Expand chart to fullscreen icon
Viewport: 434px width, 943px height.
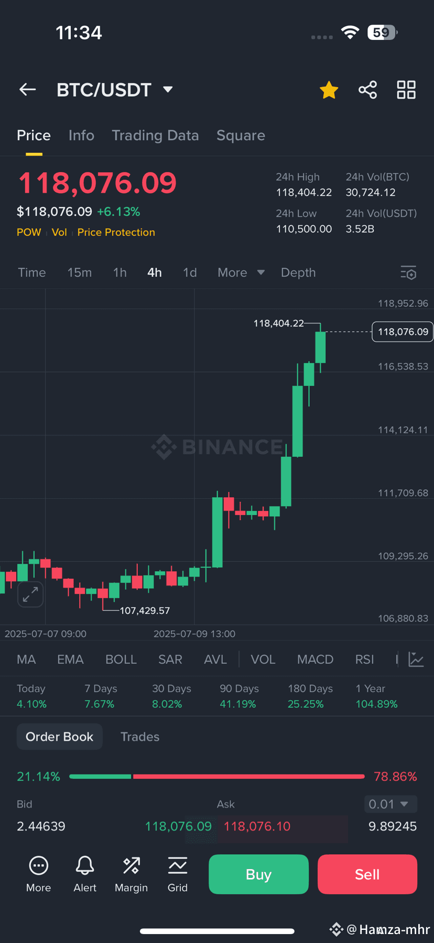[x=30, y=594]
